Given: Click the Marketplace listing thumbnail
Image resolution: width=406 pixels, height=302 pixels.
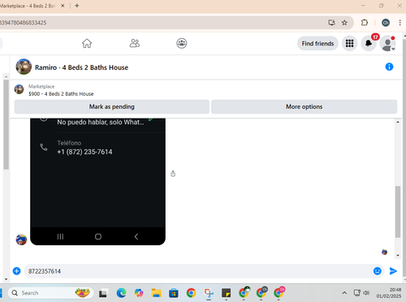Looking at the screenshot, I should click(19, 89).
